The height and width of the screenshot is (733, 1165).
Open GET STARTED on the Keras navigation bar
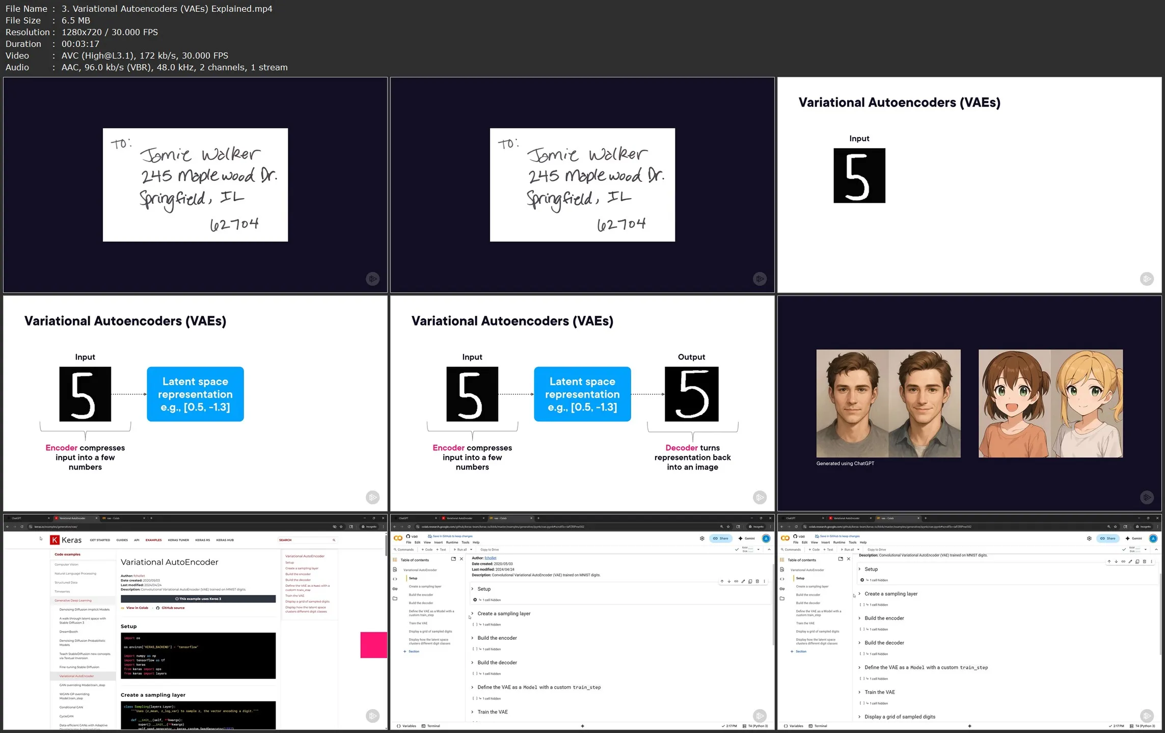pyautogui.click(x=100, y=540)
